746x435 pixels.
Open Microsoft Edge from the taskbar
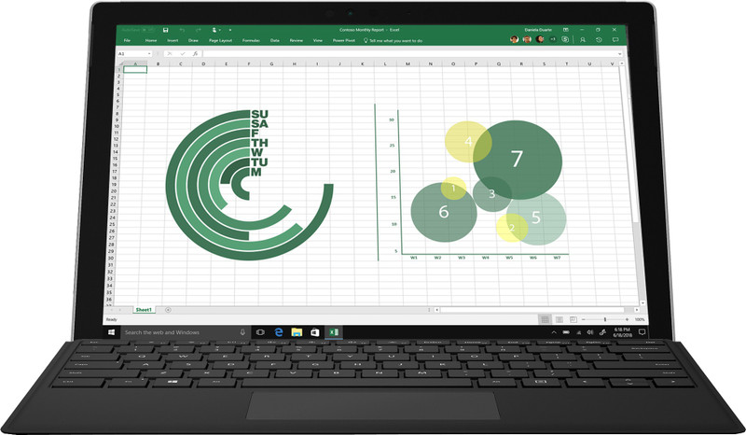[x=278, y=331]
